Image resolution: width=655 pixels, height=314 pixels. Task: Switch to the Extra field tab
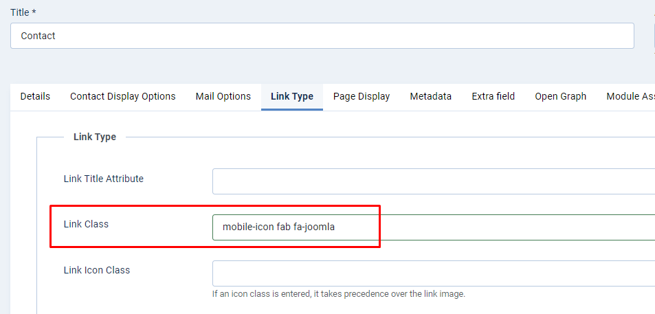[493, 96]
